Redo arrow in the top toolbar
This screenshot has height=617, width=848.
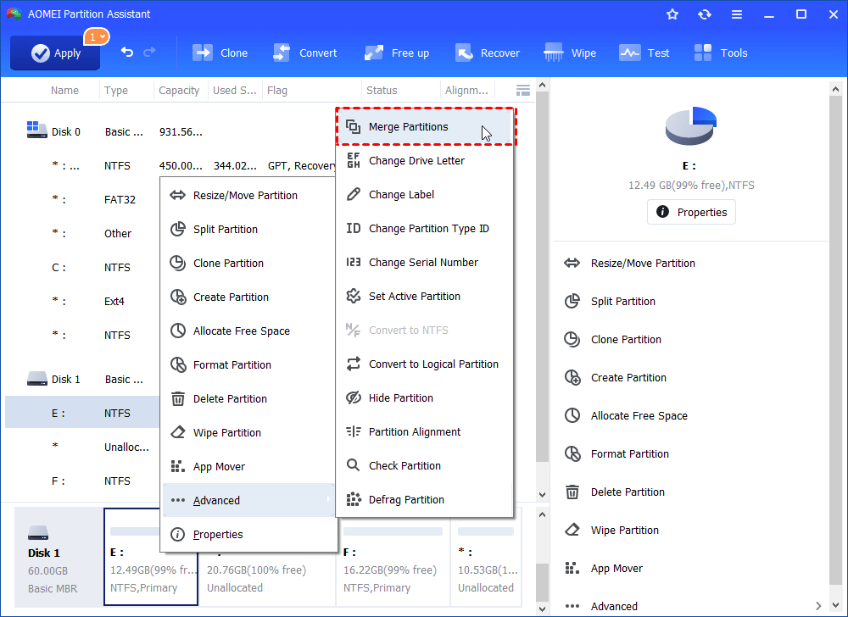pos(149,53)
